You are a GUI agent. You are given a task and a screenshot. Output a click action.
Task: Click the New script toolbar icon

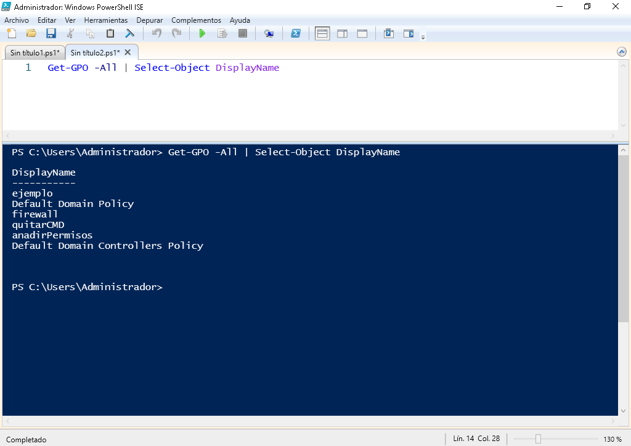12,33
